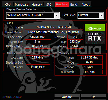Viewport: 108px width, 100px height.
Task: Click the Board Manuf. label
Action: [x=14, y=32]
